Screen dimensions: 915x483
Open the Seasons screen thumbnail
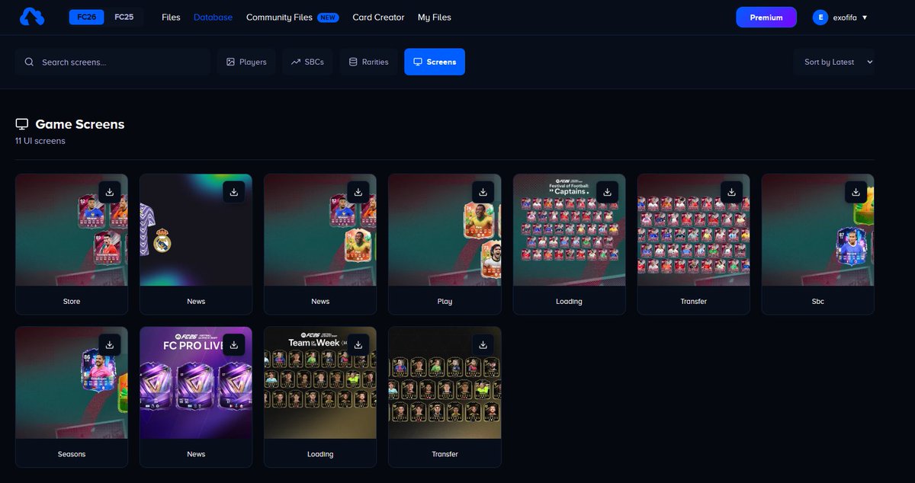(x=72, y=382)
